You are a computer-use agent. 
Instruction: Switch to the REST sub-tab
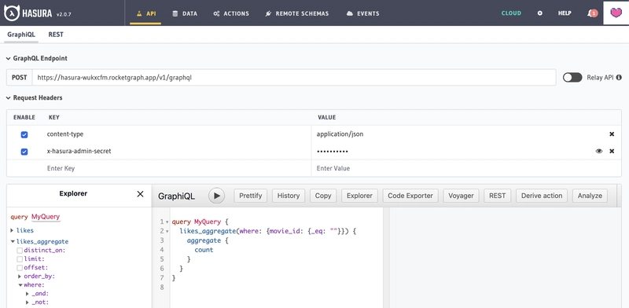coord(56,35)
